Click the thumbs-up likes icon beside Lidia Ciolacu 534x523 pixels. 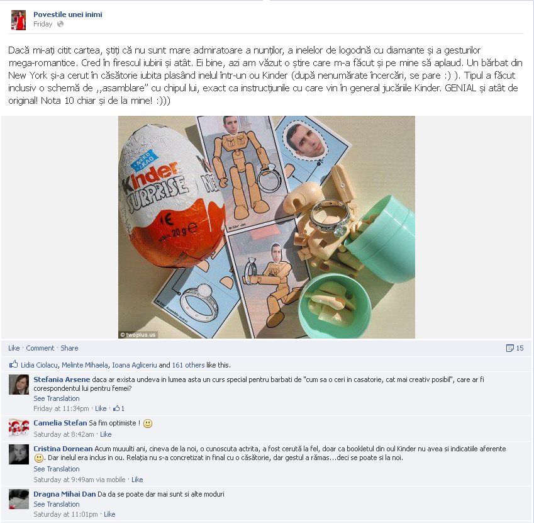(13, 364)
